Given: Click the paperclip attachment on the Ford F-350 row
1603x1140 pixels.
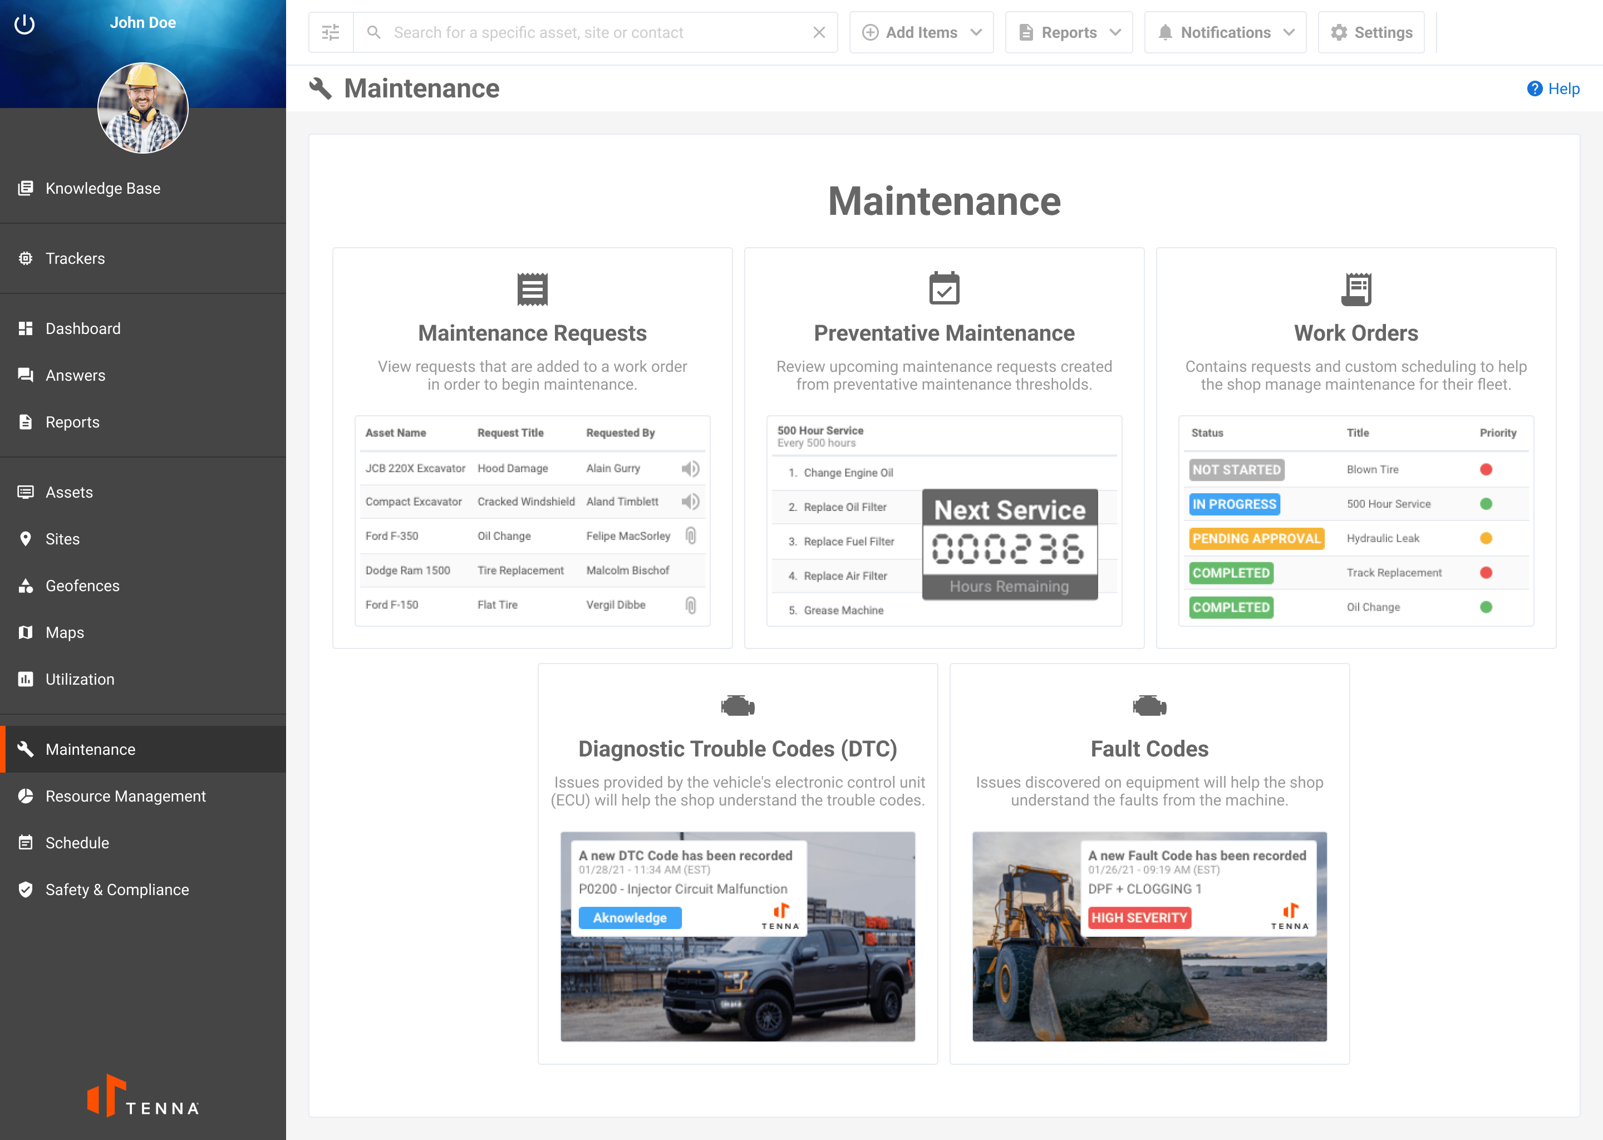Looking at the screenshot, I should point(691,535).
